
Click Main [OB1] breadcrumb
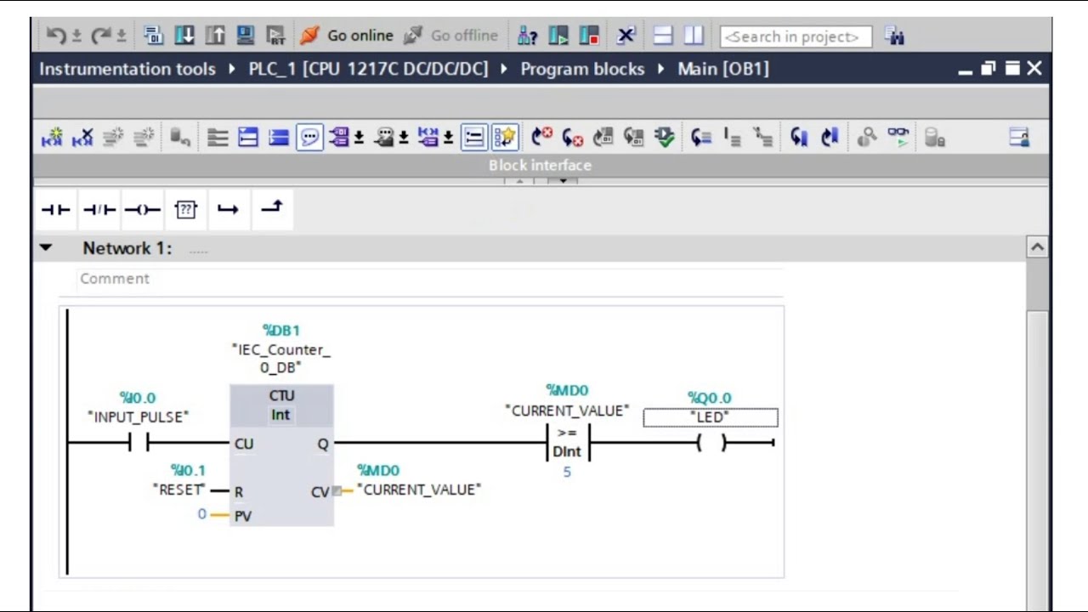pos(723,69)
